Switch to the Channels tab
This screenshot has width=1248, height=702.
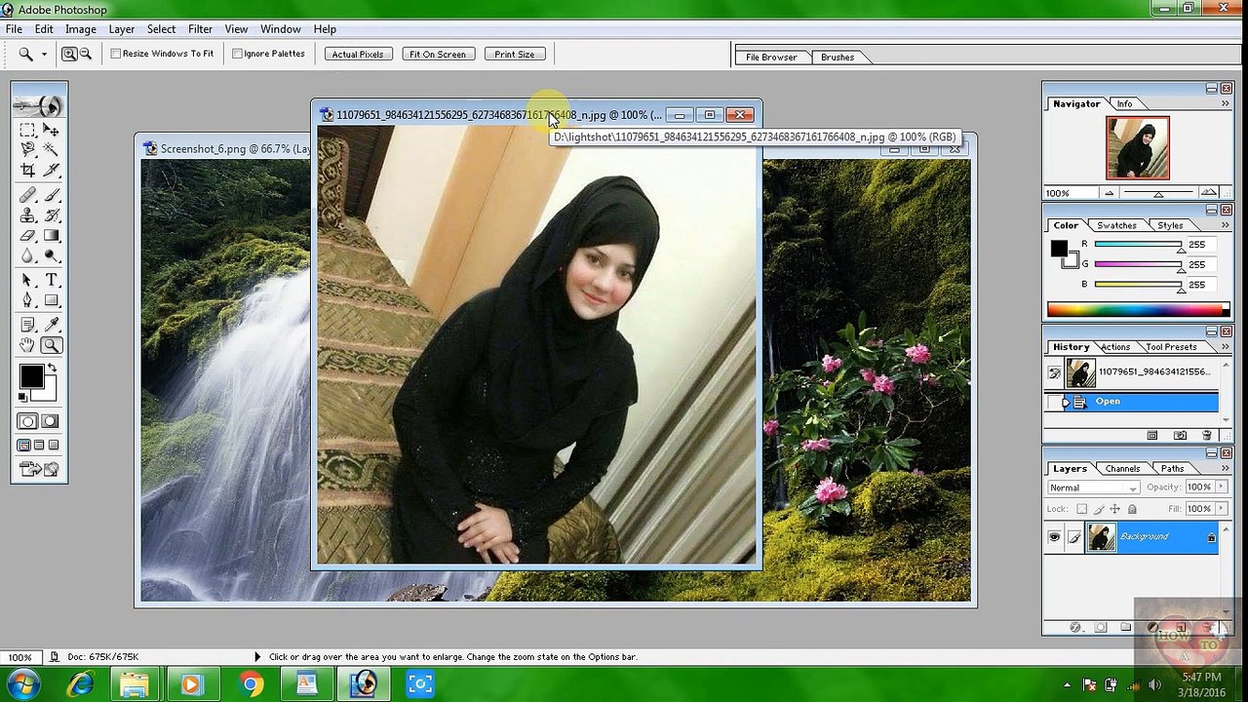pyautogui.click(x=1122, y=468)
